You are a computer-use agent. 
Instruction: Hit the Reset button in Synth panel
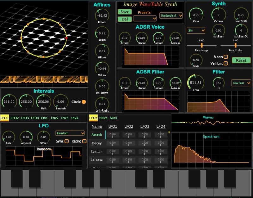pos(241,60)
